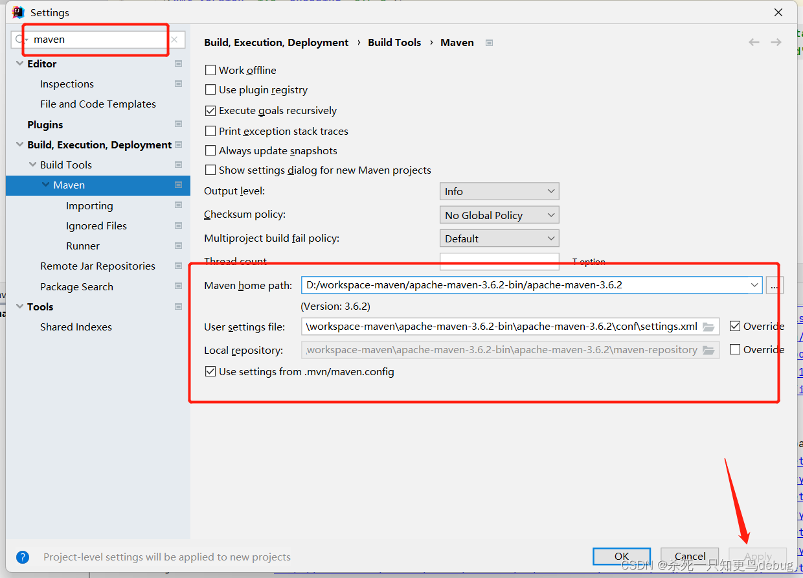The width and height of the screenshot is (803, 578).
Task: Select the Maven row in the settings tree
Action: click(98, 185)
